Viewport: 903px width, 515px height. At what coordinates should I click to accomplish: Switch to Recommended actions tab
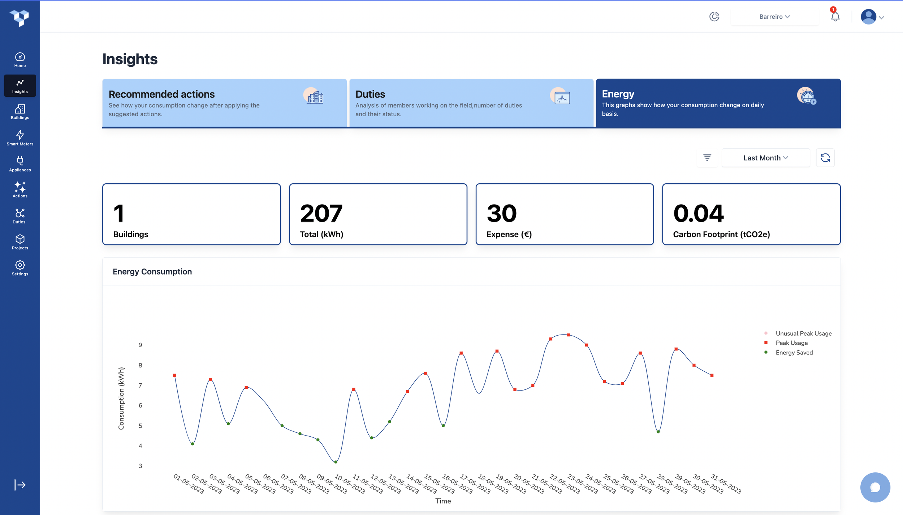coord(224,103)
